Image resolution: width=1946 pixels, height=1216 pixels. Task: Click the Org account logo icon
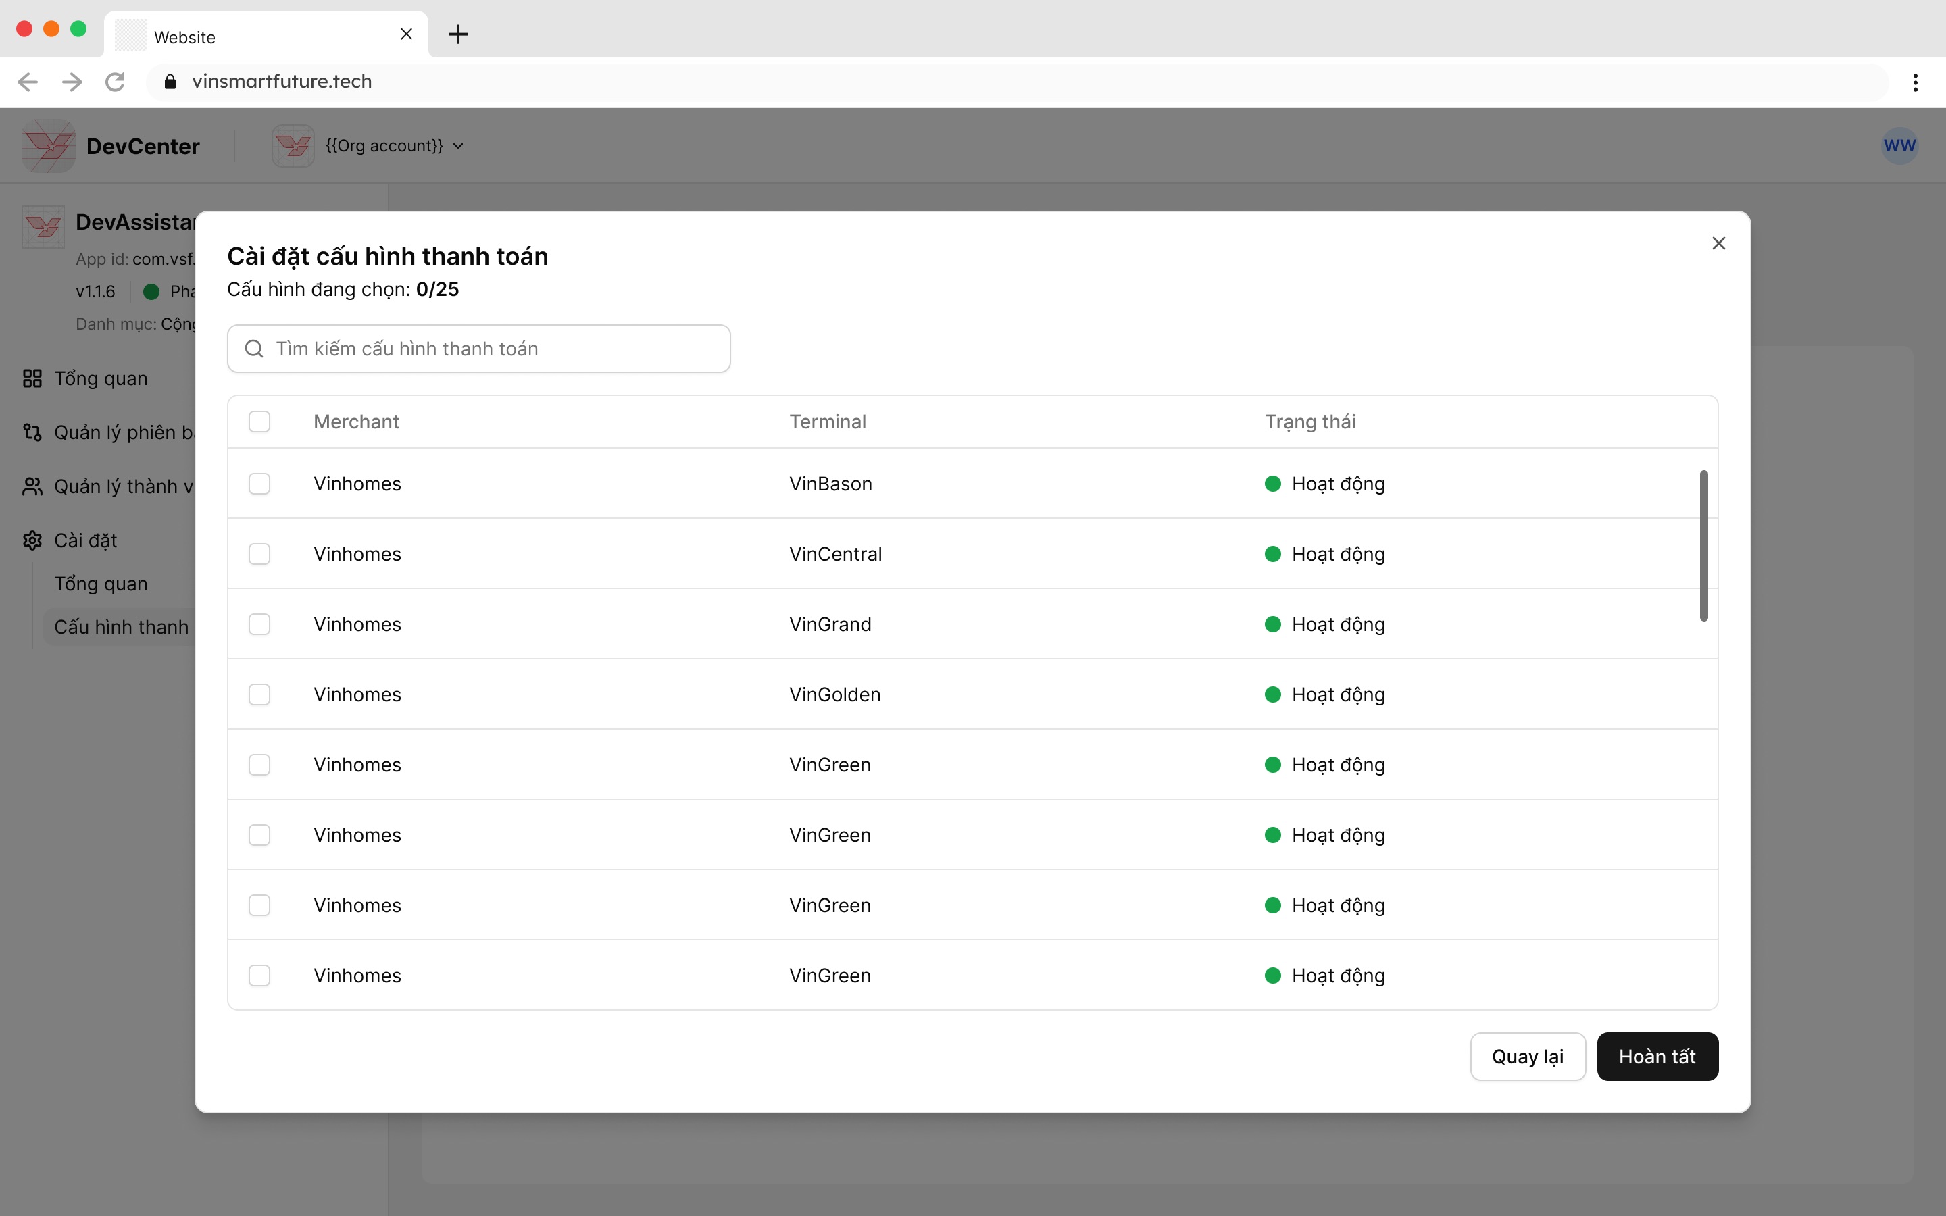point(293,145)
